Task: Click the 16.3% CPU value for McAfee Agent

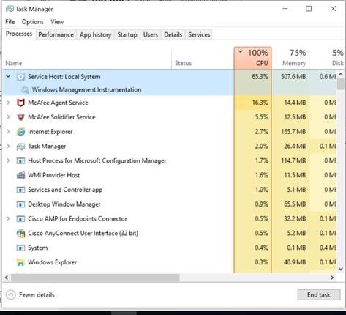Action: coord(260,103)
